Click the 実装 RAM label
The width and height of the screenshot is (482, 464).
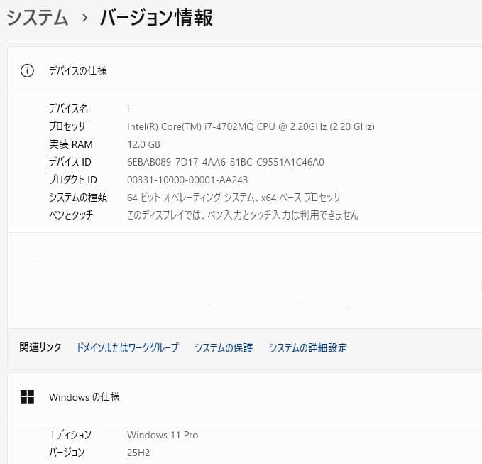(x=71, y=144)
